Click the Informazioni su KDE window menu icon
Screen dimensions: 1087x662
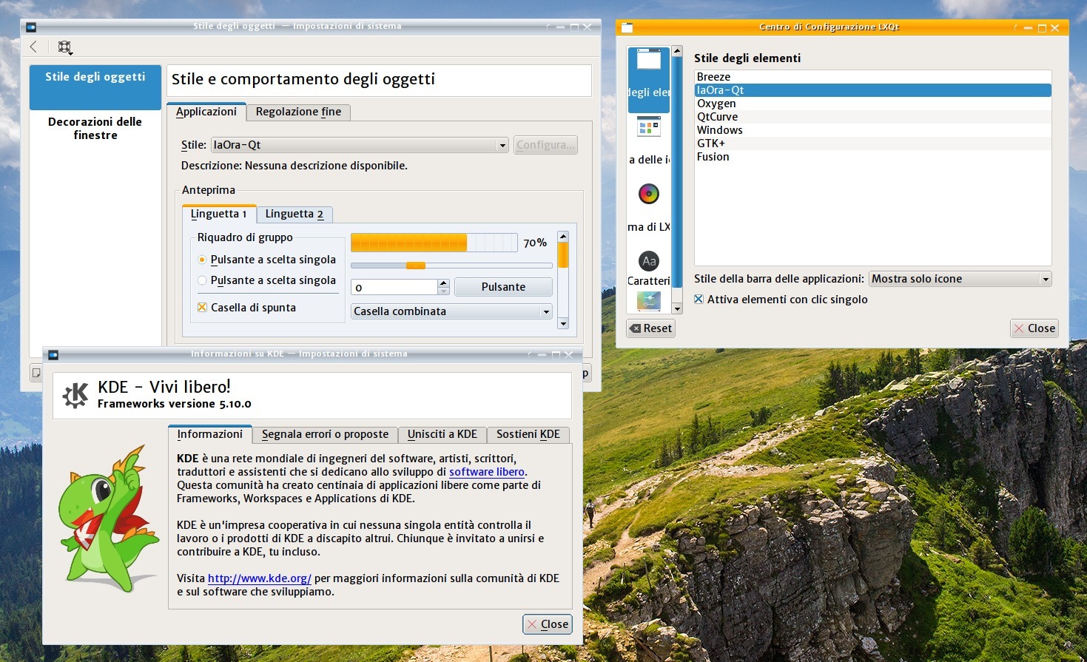(x=53, y=354)
